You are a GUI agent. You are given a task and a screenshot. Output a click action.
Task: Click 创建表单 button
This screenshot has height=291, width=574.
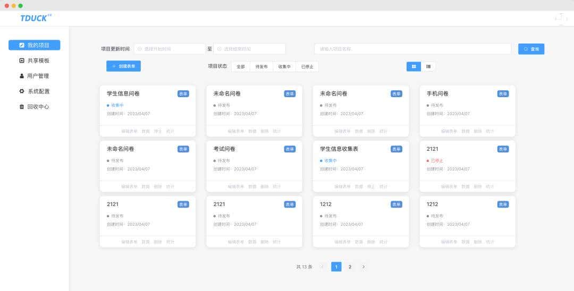tap(123, 66)
